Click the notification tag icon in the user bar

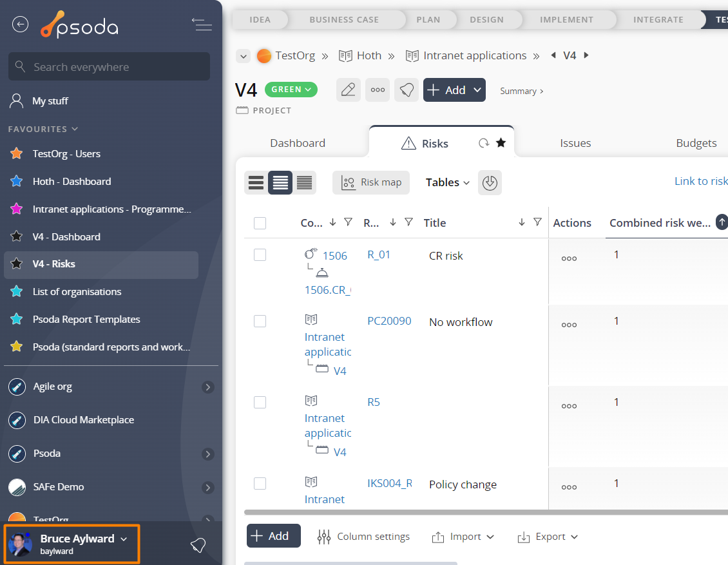coord(198,545)
